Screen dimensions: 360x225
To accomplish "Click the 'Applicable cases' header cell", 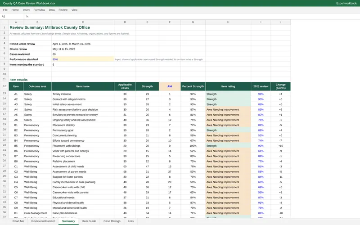I will click(x=125, y=86).
